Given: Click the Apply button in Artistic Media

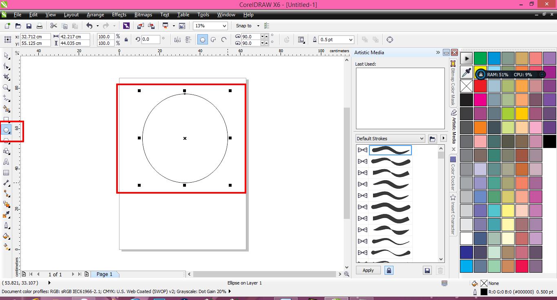Looking at the screenshot, I should click(368, 270).
